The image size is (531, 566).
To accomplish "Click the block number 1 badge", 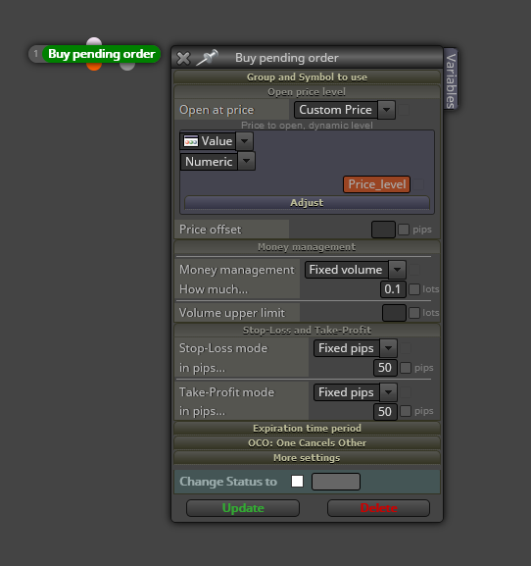I will [x=35, y=54].
